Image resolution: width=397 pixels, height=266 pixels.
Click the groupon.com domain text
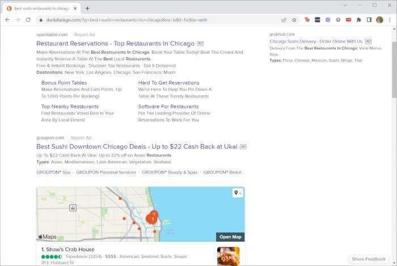pyautogui.click(x=50, y=138)
